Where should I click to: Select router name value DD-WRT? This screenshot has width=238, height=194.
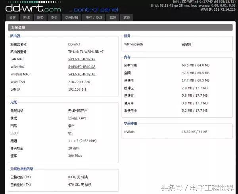pos(74,44)
